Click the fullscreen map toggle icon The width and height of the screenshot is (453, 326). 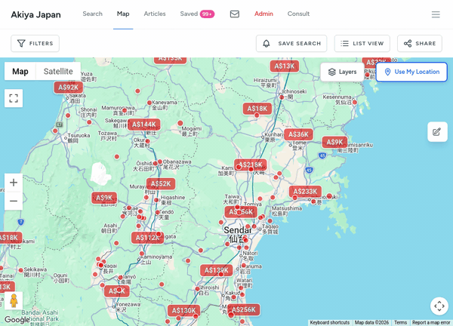[14, 98]
